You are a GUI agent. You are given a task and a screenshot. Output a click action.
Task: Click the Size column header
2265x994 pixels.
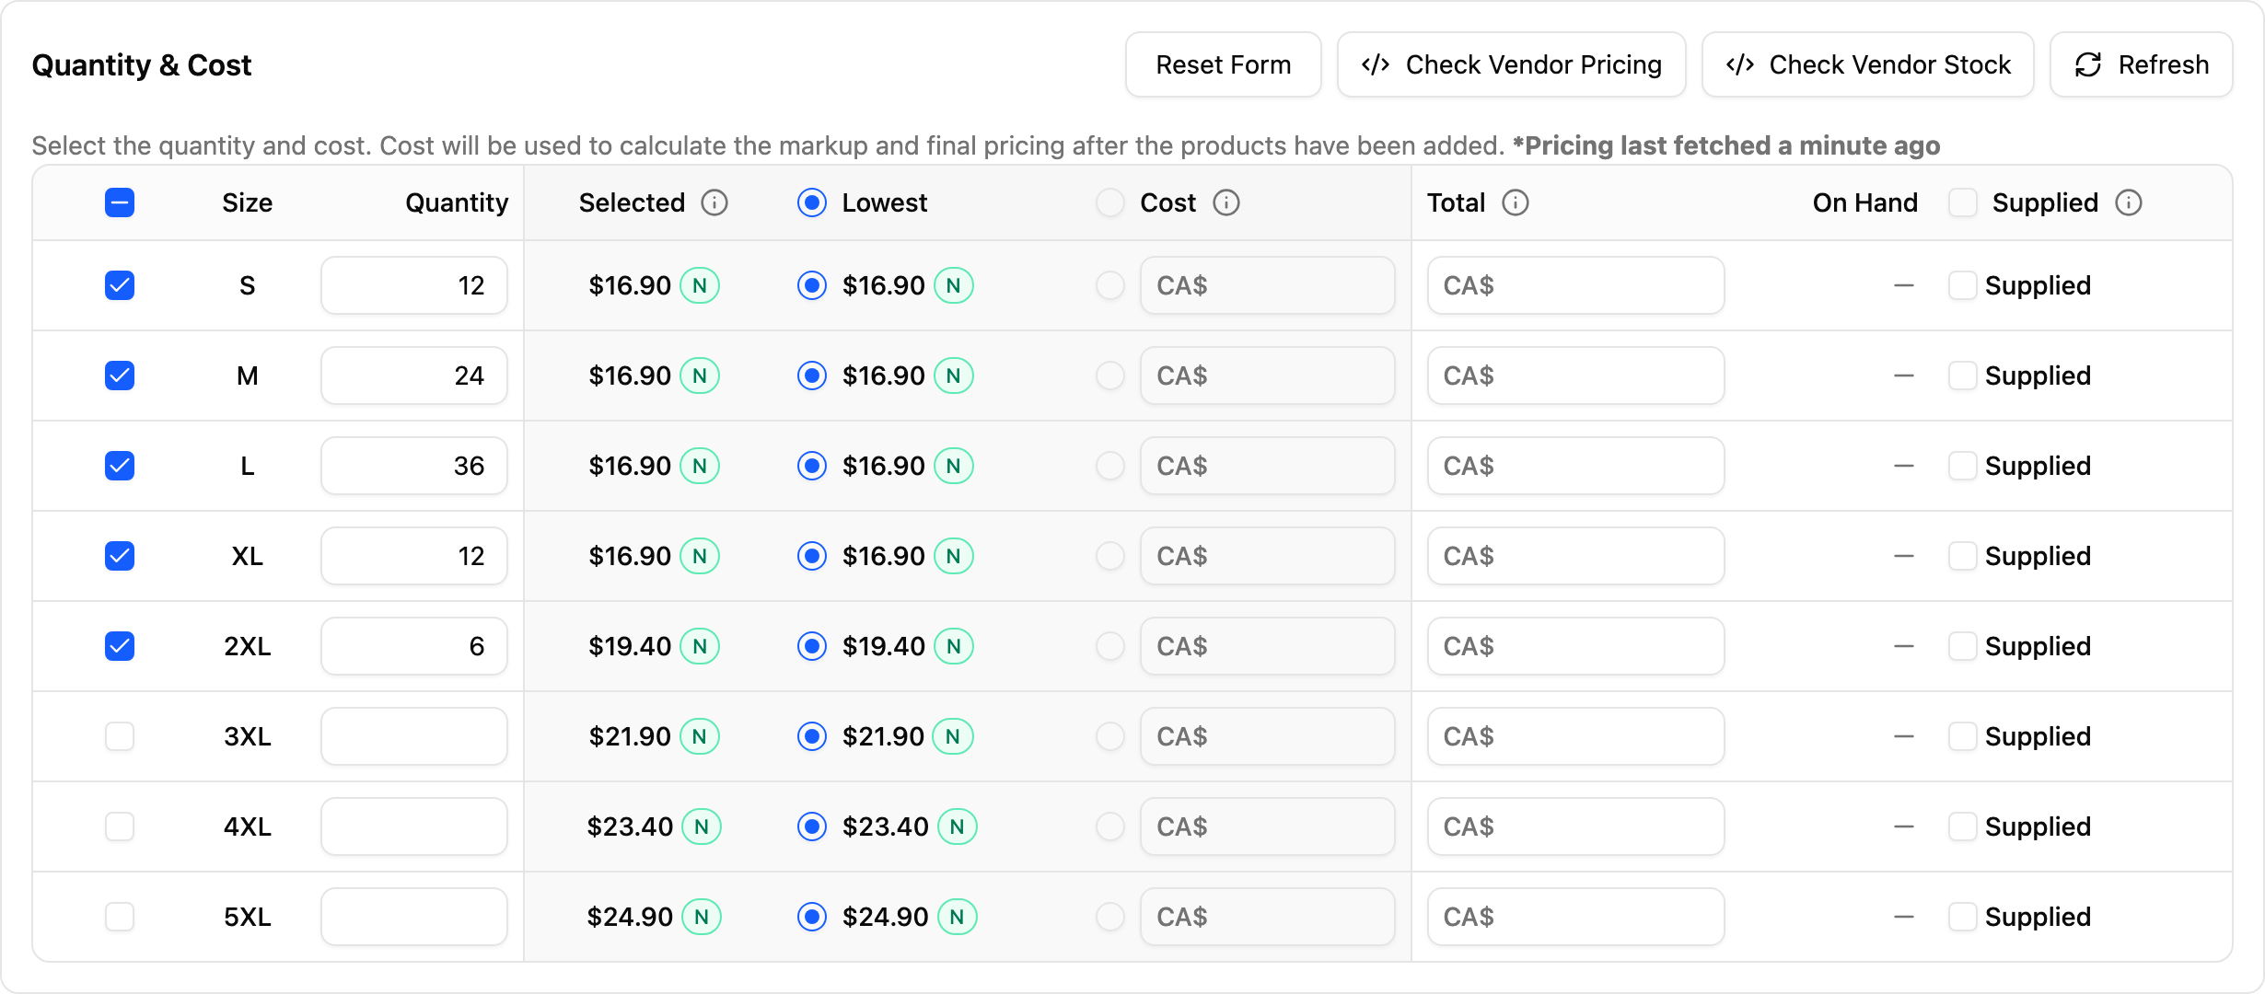[x=248, y=202]
